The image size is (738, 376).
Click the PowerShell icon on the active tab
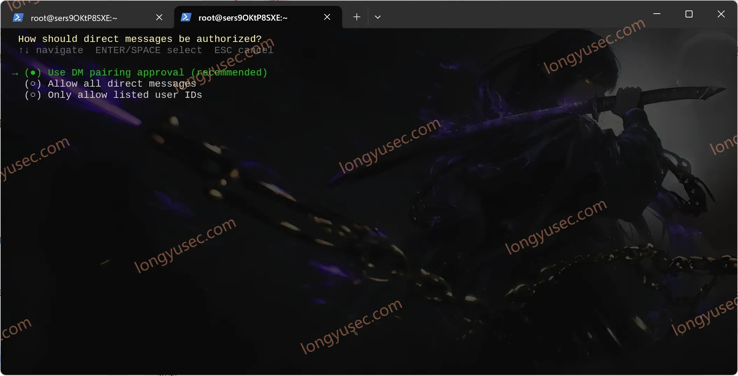[186, 17]
